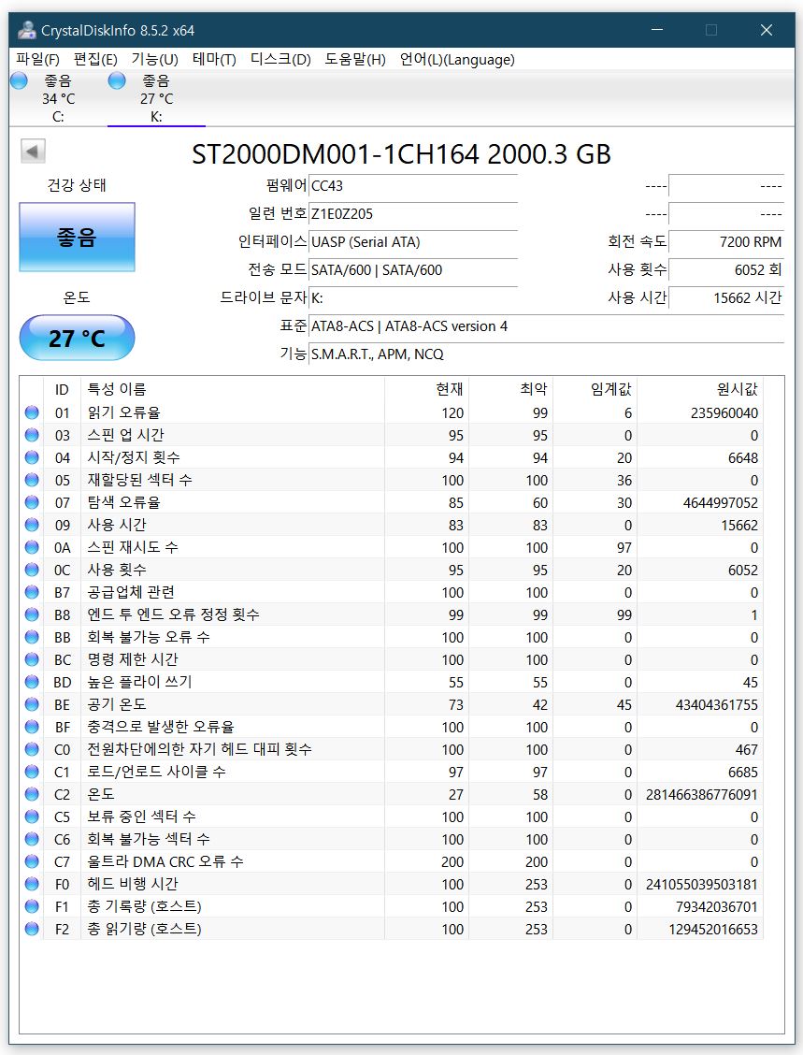The height and width of the screenshot is (1055, 803).
Task: Click the 현재 column header
Action: (x=426, y=389)
